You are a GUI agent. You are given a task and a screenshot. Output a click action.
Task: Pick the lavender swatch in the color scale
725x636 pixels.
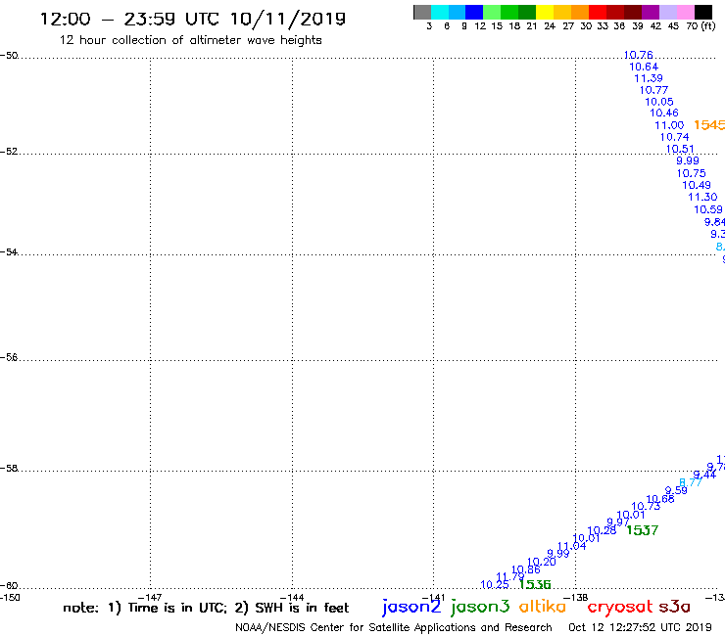pyautogui.click(x=667, y=12)
